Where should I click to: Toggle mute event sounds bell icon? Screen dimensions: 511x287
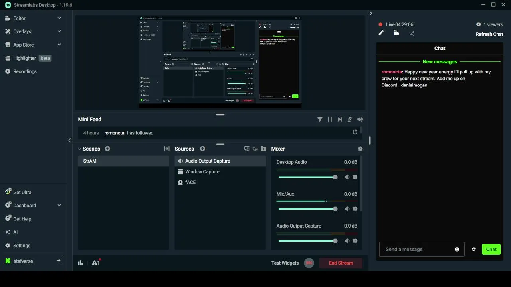point(350,119)
